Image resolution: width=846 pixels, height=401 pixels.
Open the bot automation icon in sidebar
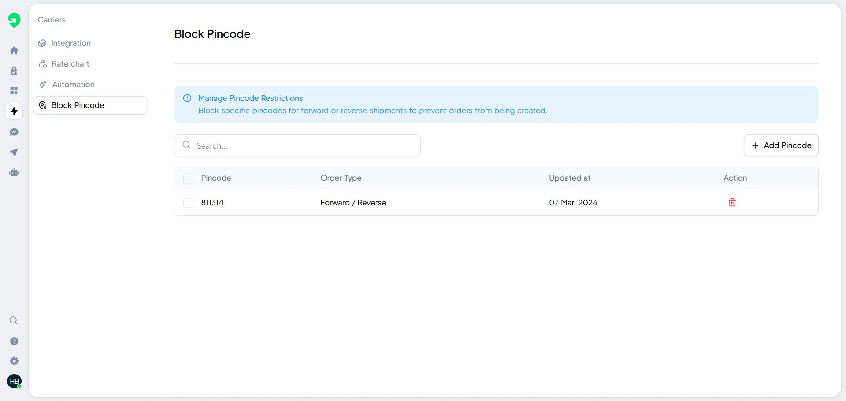pyautogui.click(x=14, y=172)
